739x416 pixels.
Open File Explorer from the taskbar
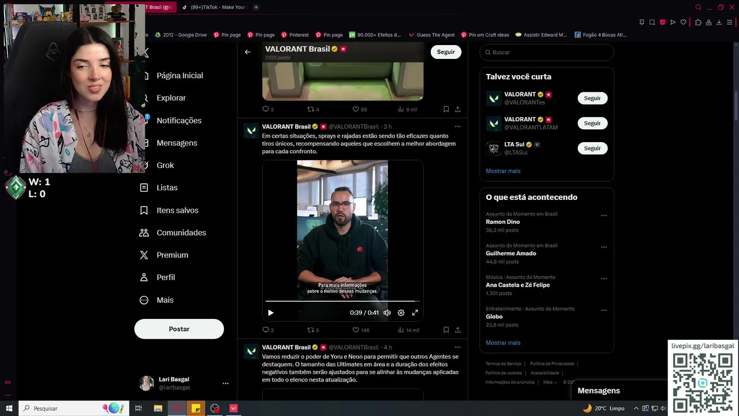[x=158, y=408]
